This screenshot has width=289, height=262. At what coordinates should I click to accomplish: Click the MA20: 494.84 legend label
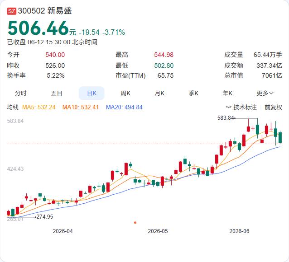coord(124,107)
